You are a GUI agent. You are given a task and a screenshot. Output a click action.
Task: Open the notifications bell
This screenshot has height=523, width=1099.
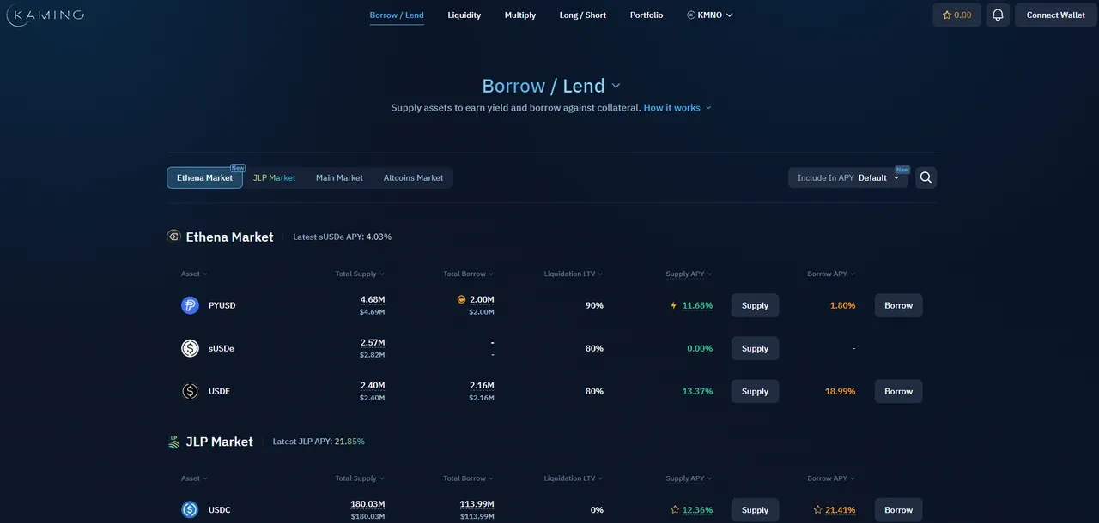(x=998, y=15)
